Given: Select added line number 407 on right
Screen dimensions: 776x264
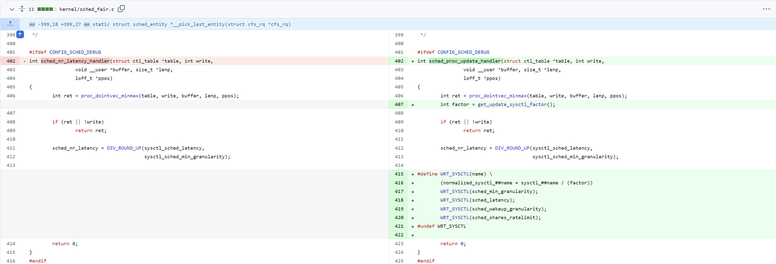Looking at the screenshot, I should 399,105.
